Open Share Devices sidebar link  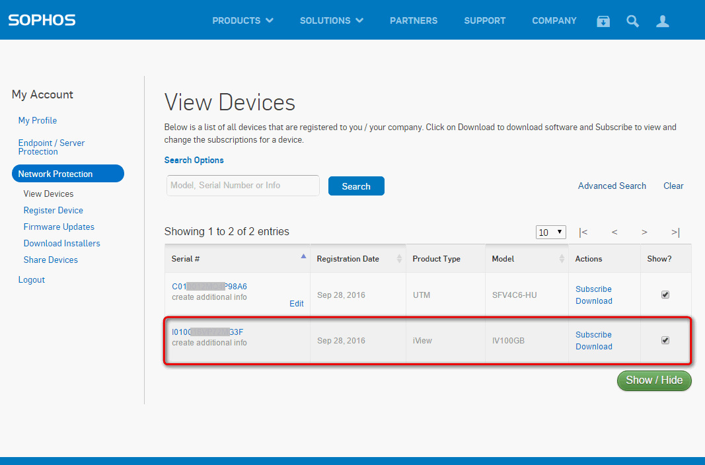tap(50, 260)
